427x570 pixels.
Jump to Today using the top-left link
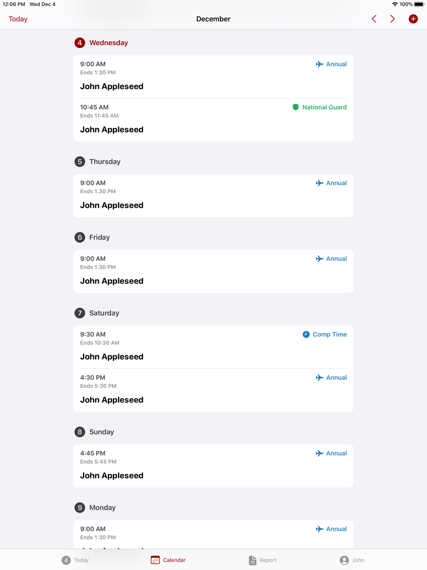click(x=18, y=19)
